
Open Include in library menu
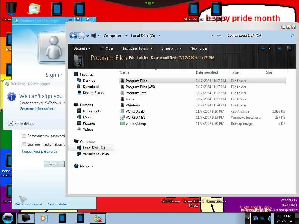click(138, 48)
